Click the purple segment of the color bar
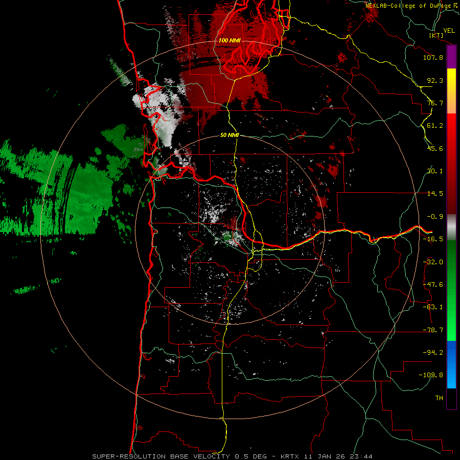 pyautogui.click(x=451, y=57)
